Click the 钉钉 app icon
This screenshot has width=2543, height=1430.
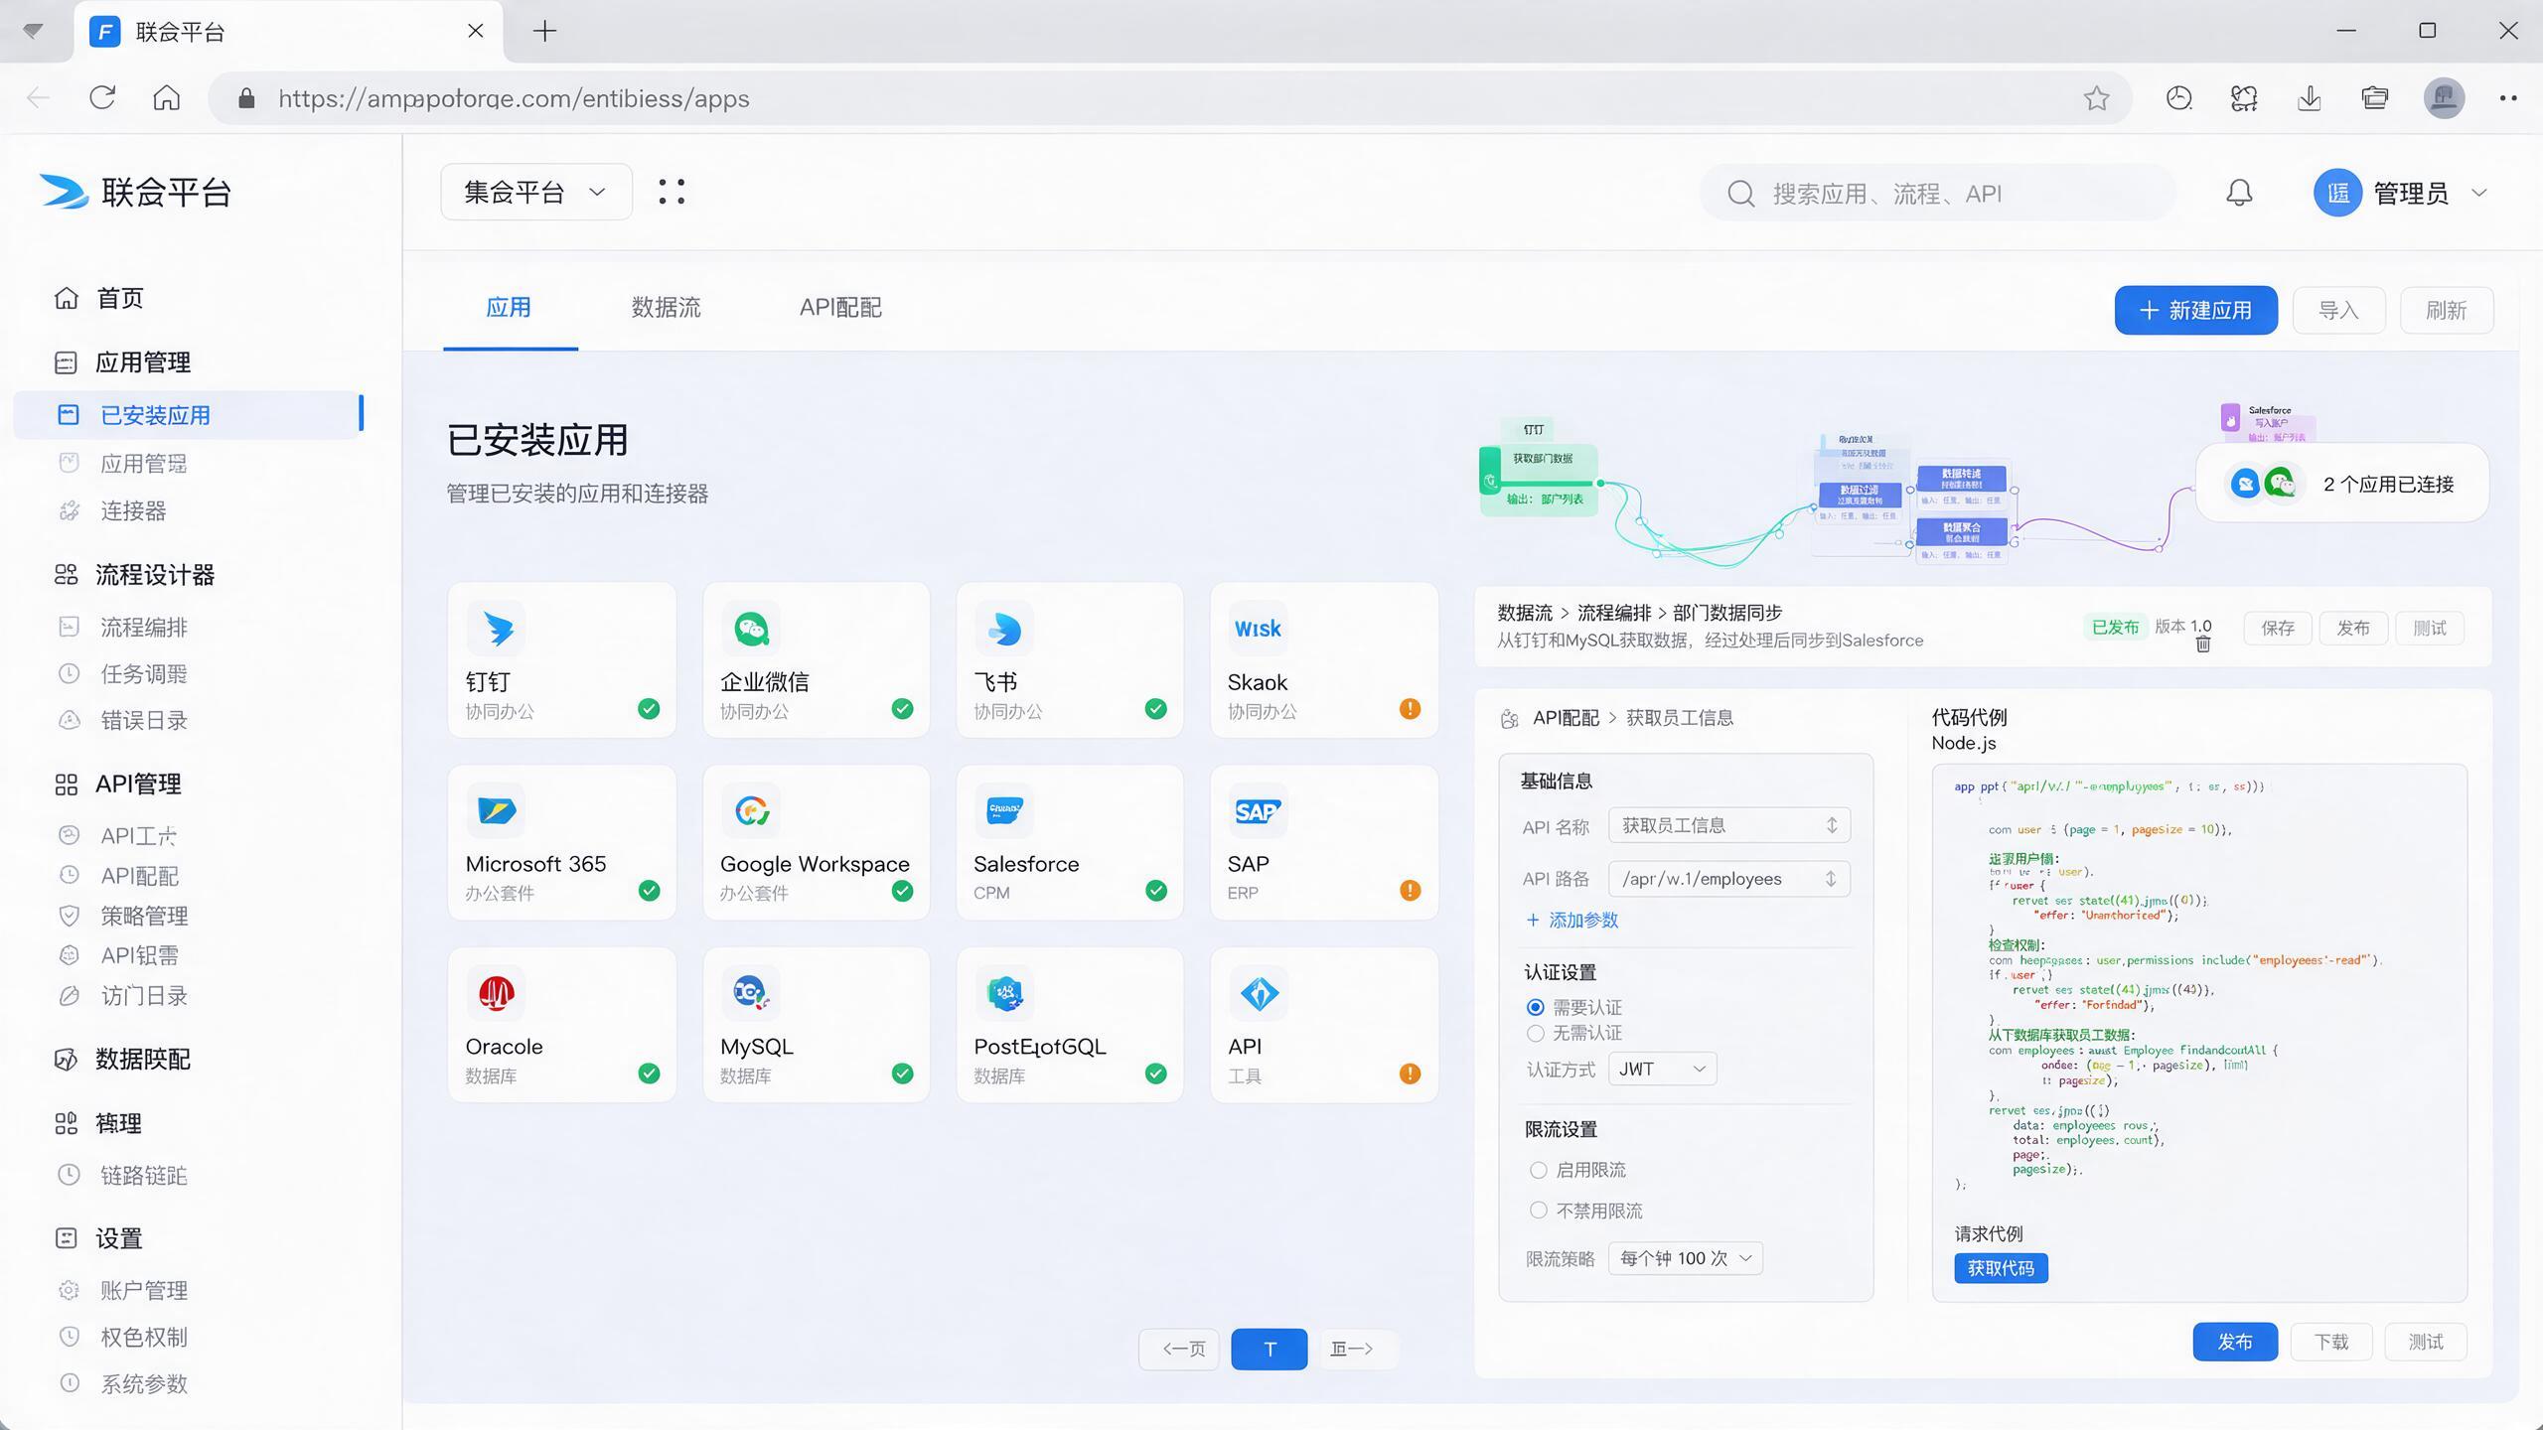pos(497,629)
